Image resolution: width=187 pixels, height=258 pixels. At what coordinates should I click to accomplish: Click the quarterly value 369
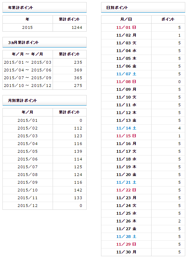(78, 70)
